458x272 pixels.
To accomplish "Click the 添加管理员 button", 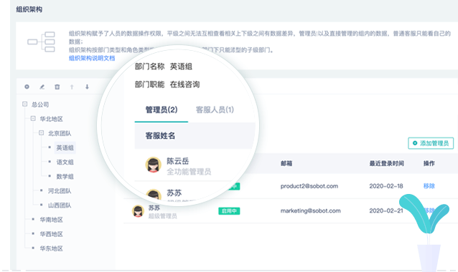I will click(431, 143).
